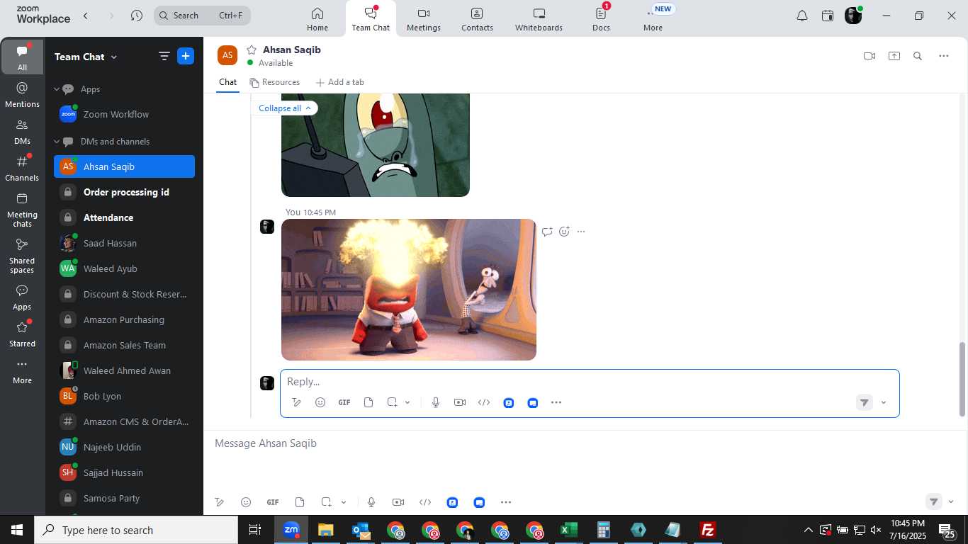The width and height of the screenshot is (968, 544).
Task: Toggle formatting in the bottom message toolbar
Action: pyautogui.click(x=220, y=502)
